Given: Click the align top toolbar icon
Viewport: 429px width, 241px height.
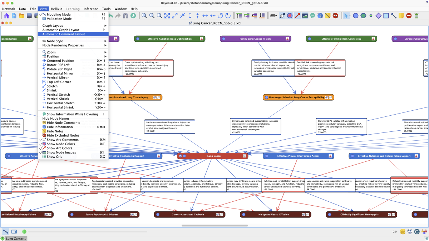Looking at the screenshot, I should 239,16.
